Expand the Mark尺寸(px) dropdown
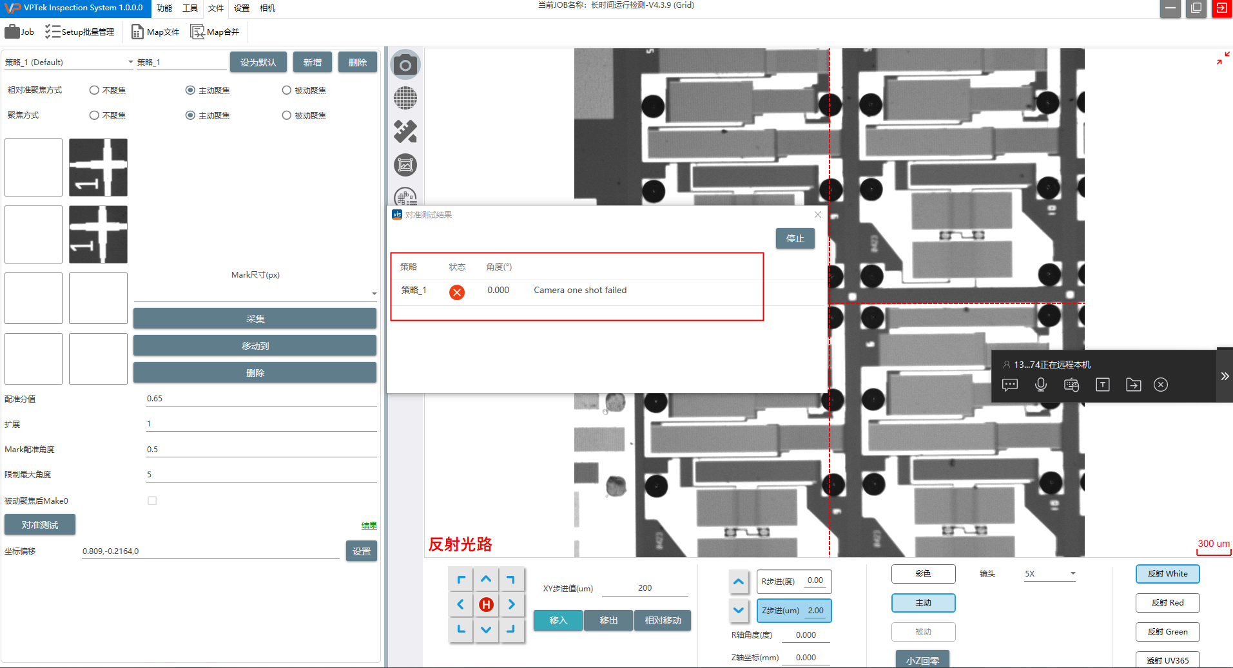Image resolution: width=1233 pixels, height=668 pixels. pyautogui.click(x=374, y=294)
